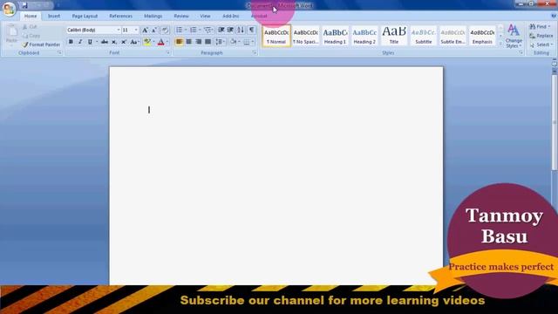Open the Select dropdown in Editing group

point(541,44)
